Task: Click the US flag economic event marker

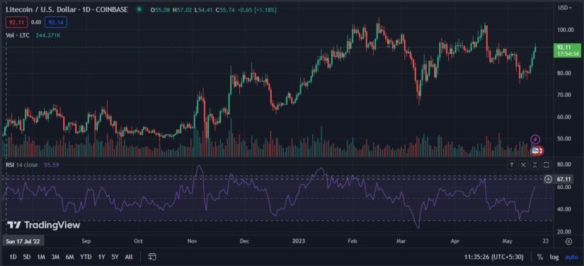Action: [536, 151]
